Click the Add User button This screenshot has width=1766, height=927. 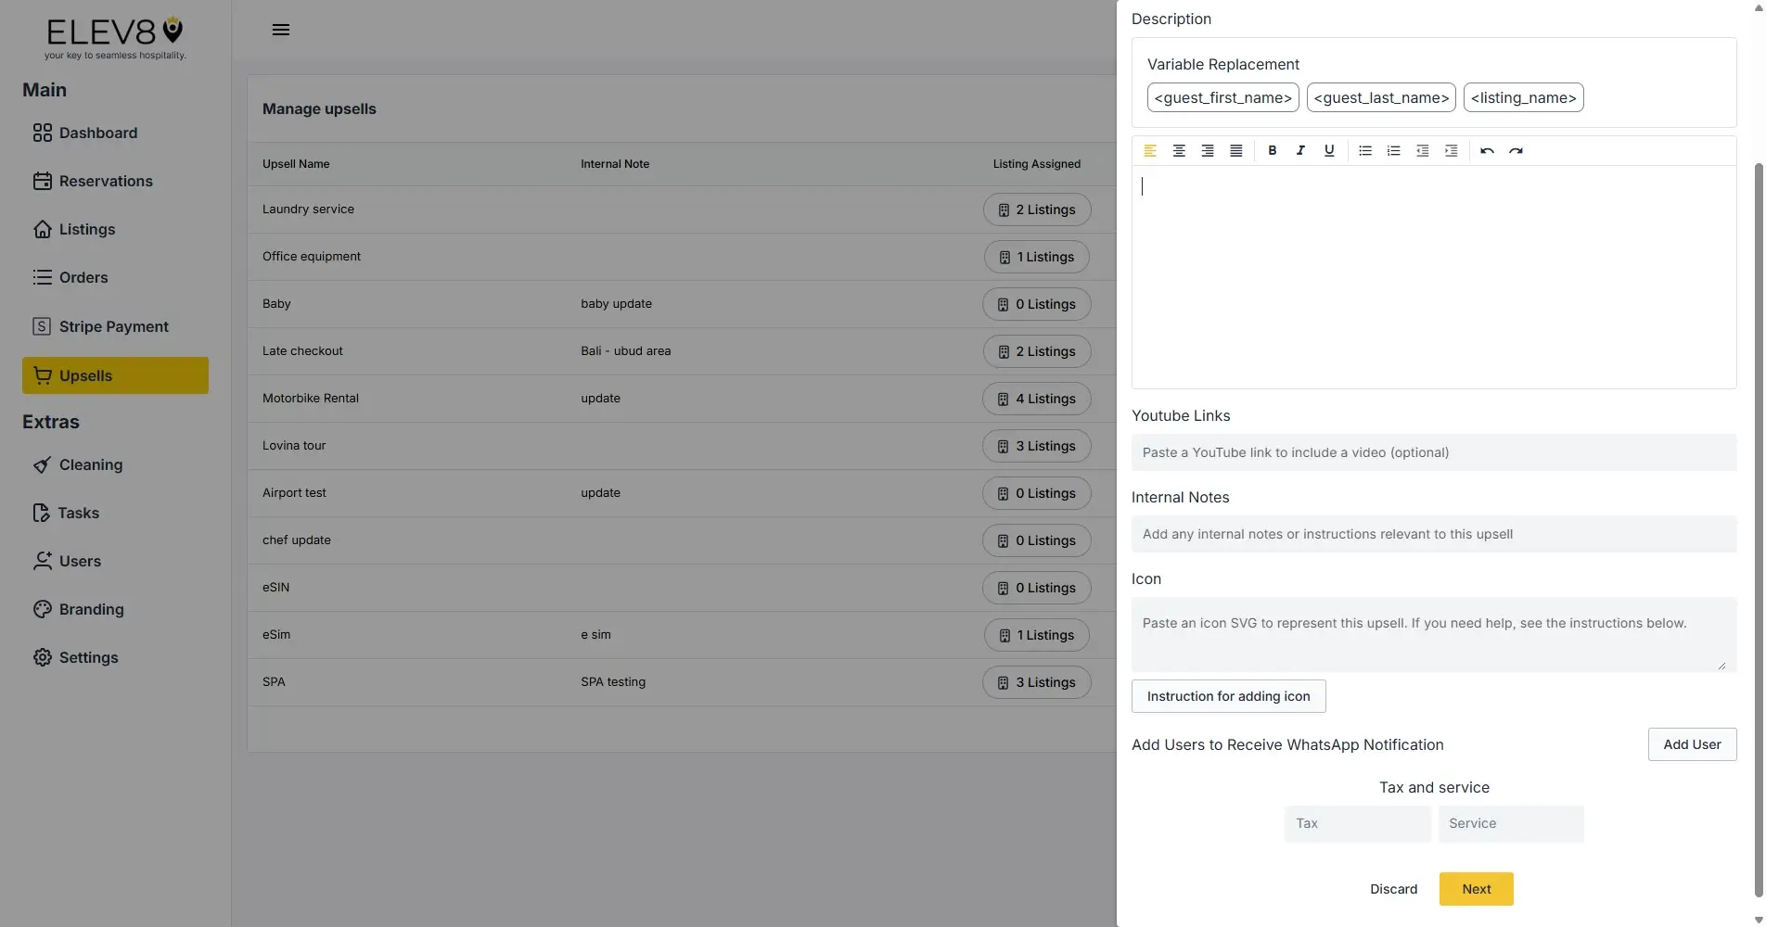(x=1692, y=744)
